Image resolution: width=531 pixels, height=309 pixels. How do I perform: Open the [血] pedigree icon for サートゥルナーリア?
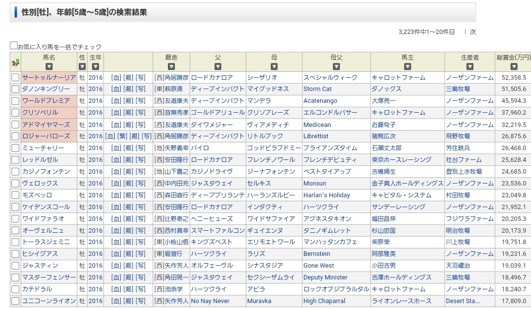point(116,77)
